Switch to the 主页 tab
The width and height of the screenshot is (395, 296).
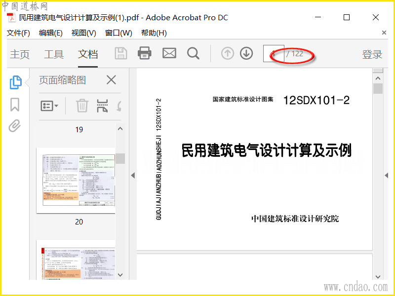20,54
